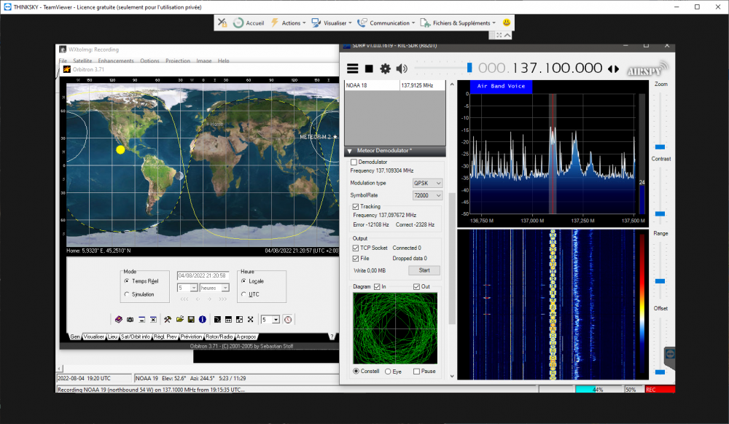This screenshot has width=729, height=424.
Task: Open the heures unit dropdown in Orbitron
Action: [x=214, y=288]
